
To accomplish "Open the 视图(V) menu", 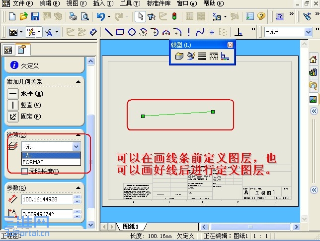I will [77, 3].
